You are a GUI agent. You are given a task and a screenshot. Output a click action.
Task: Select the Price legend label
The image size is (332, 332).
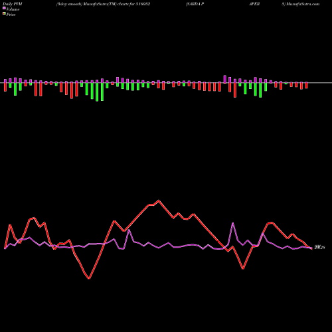11,15
